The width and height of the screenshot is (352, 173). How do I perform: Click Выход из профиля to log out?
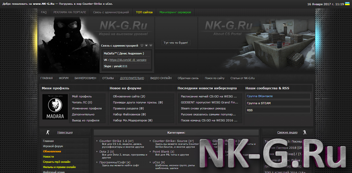click(x=88, y=120)
